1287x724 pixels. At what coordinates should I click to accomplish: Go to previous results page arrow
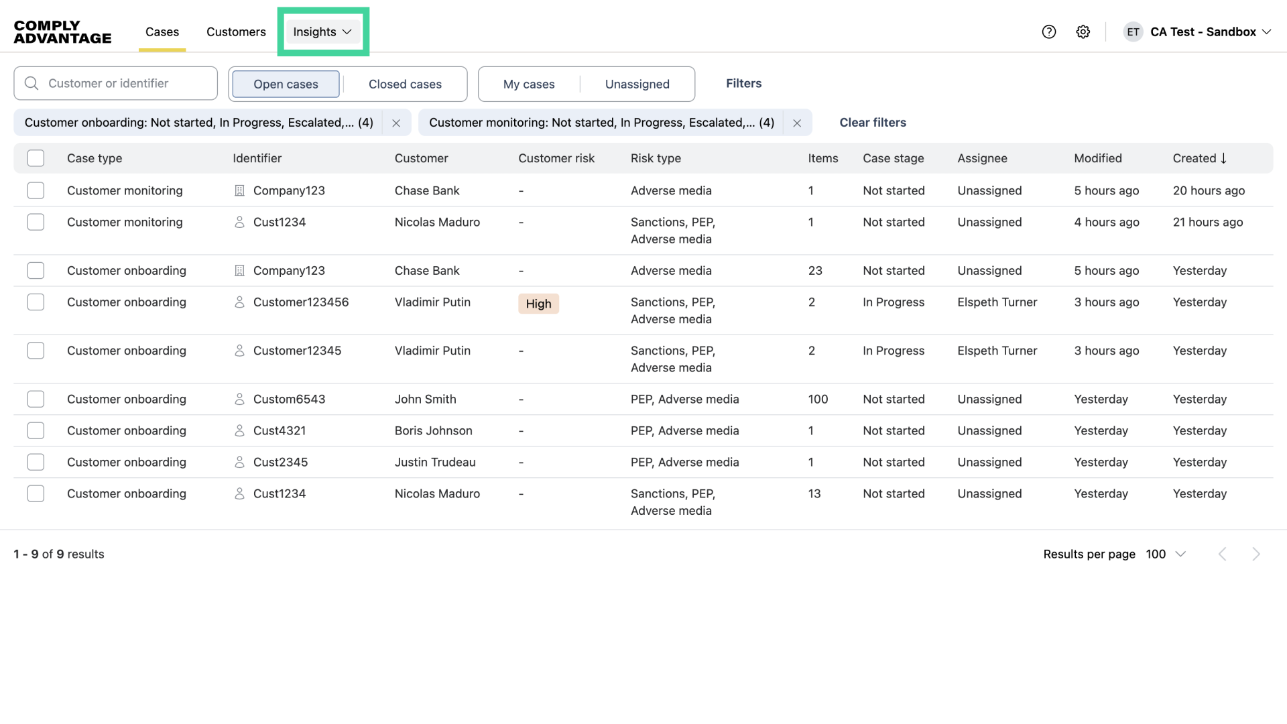[x=1223, y=554]
